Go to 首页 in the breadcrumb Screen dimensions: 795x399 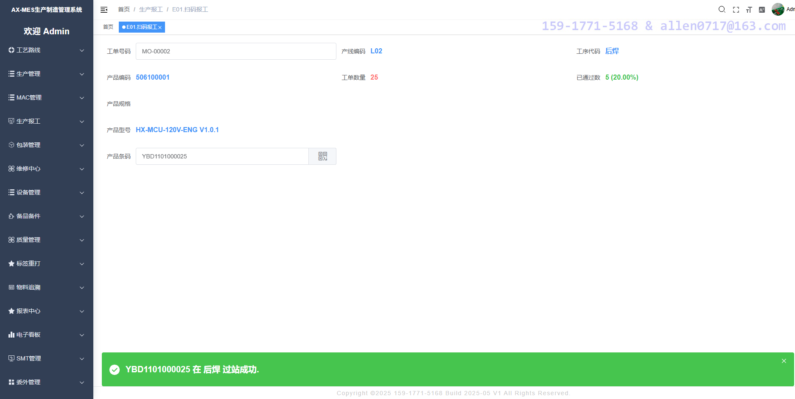pyautogui.click(x=124, y=9)
